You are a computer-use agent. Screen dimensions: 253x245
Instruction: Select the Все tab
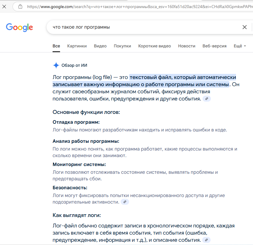tap(56, 46)
